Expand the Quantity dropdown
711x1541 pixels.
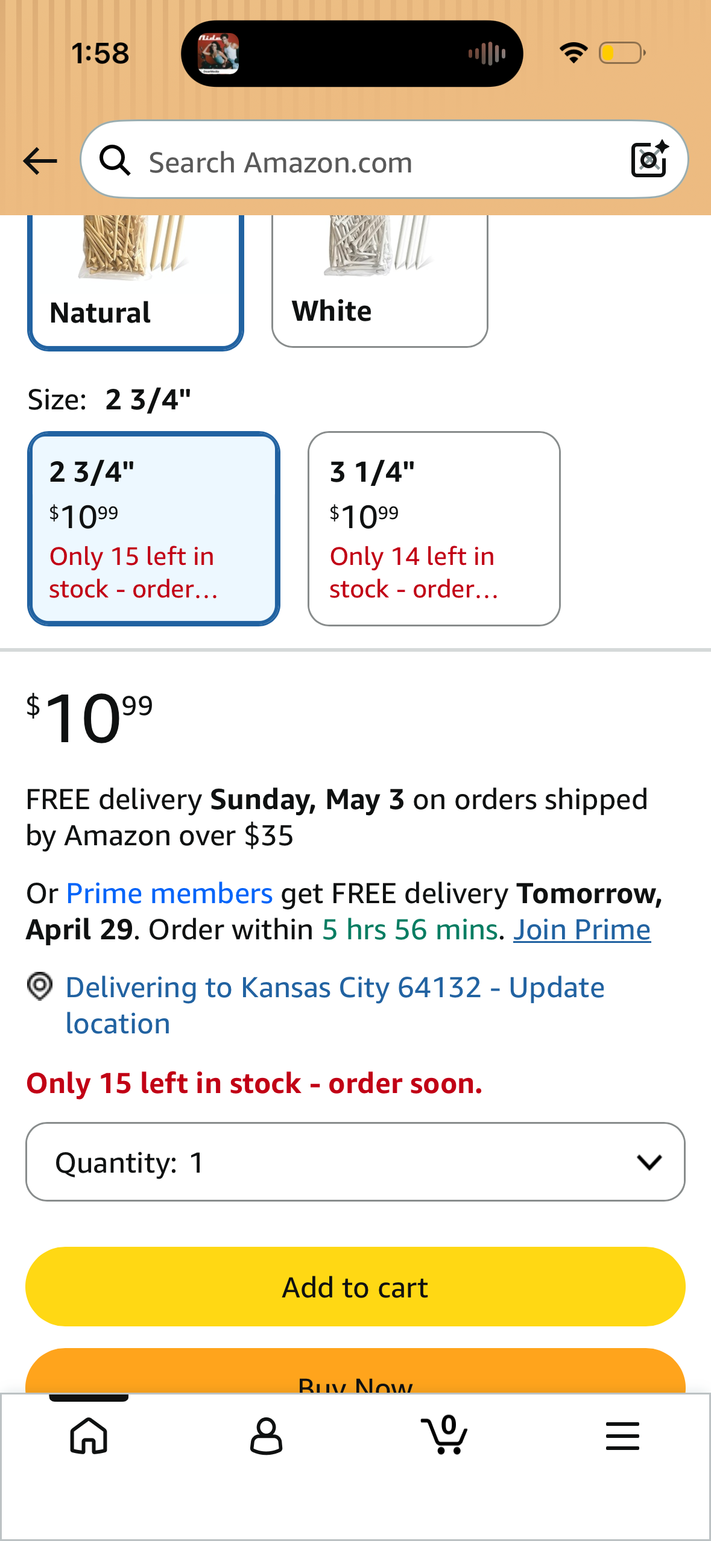[355, 1162]
